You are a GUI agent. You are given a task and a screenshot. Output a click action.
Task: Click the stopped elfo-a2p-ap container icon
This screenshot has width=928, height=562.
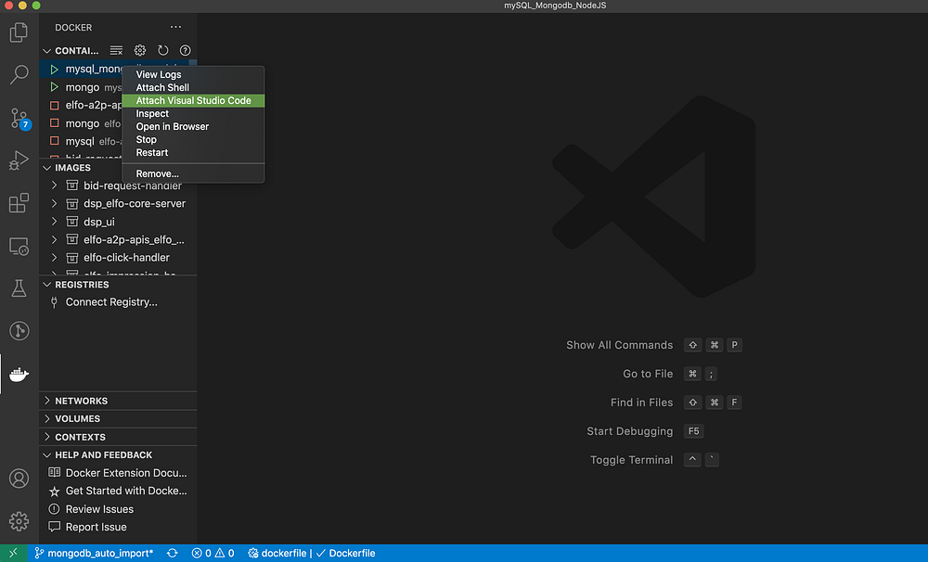tap(54, 106)
